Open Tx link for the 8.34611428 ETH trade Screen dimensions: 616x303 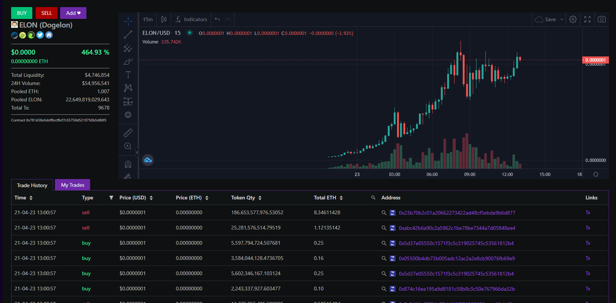pos(588,213)
